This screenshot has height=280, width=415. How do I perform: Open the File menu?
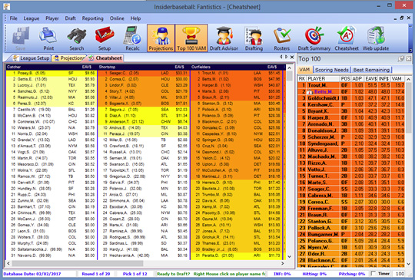click(x=14, y=18)
